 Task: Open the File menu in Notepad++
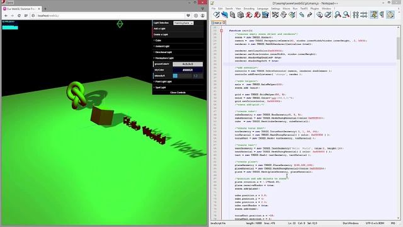[x=213, y=8]
